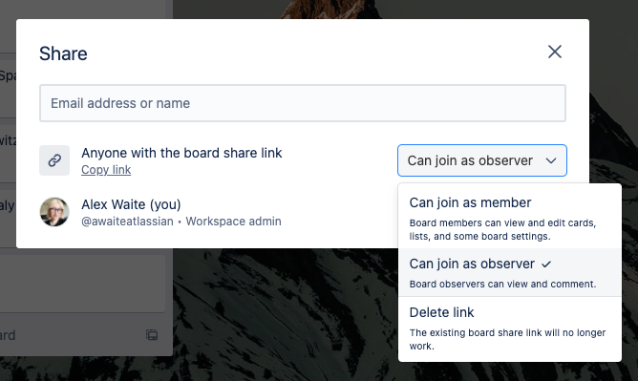Choose Can join as observer in the menu
Screen dimensions: 638x381
pyautogui.click(x=509, y=272)
